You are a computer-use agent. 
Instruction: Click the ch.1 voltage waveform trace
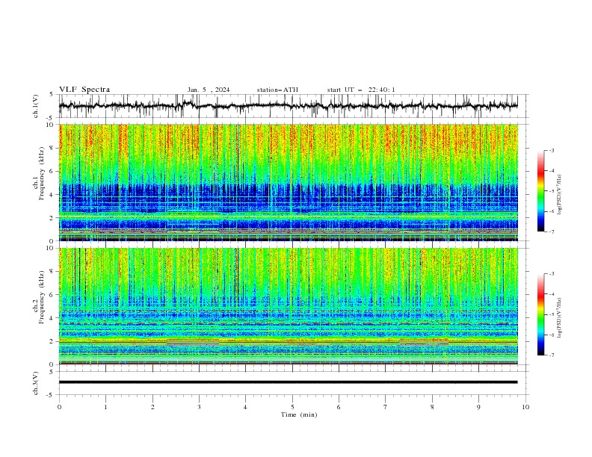click(x=288, y=106)
